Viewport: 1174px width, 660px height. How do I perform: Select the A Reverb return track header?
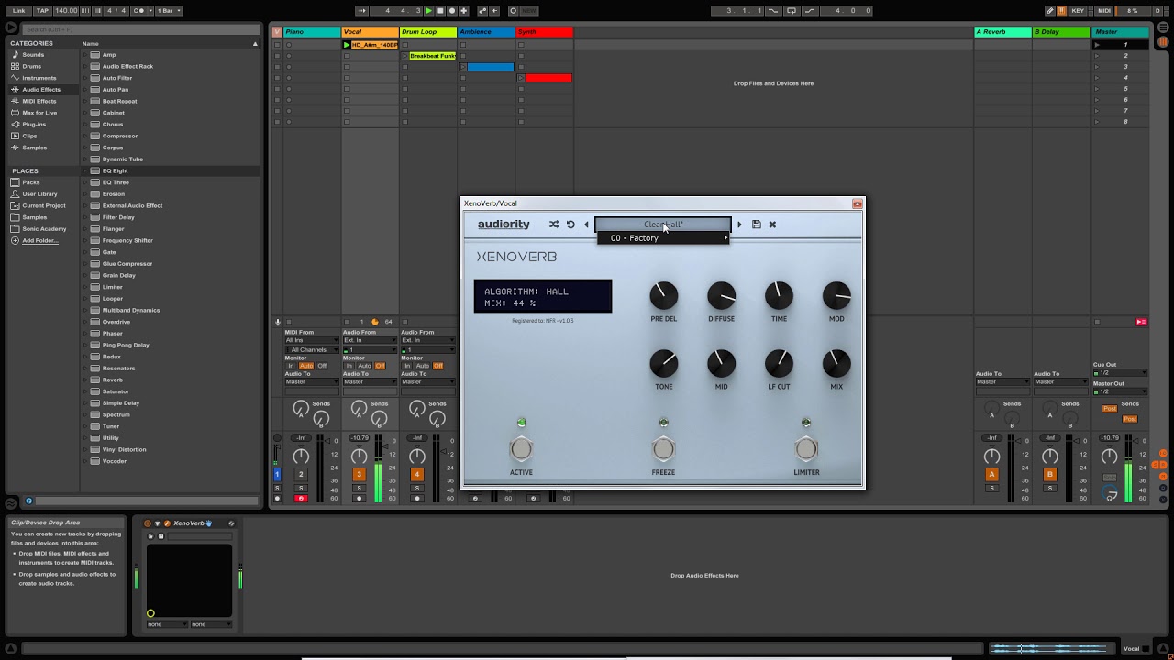coord(1002,32)
